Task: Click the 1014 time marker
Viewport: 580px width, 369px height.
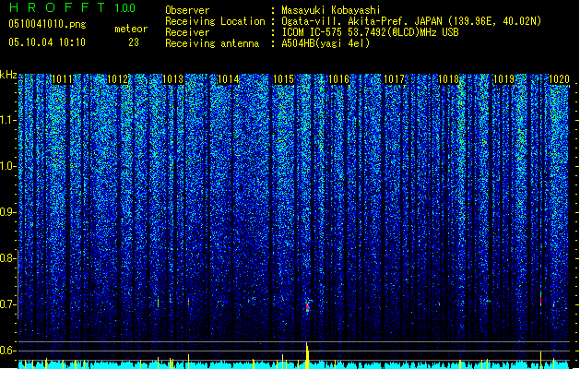Action: pos(229,79)
